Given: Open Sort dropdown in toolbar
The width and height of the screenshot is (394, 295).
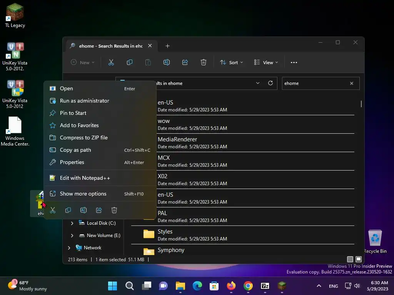Looking at the screenshot, I should (231, 63).
